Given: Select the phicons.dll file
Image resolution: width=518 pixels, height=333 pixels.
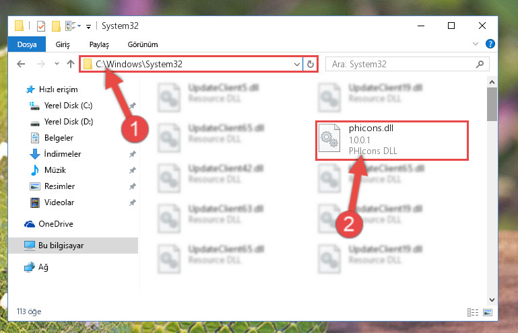Looking at the screenshot, I should tap(392, 141).
